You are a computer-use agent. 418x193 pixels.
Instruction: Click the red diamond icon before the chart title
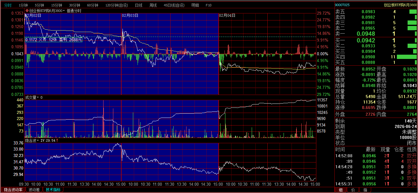tap(27, 11)
